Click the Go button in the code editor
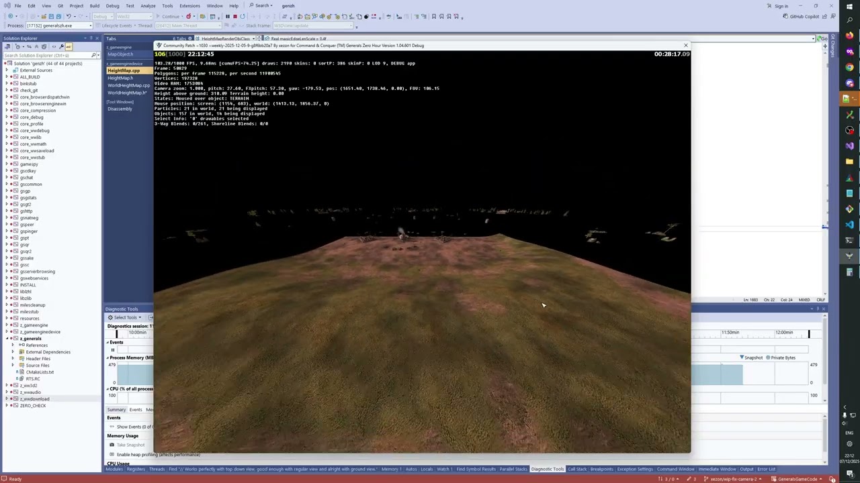The height and width of the screenshot is (483, 860). tap(824, 39)
